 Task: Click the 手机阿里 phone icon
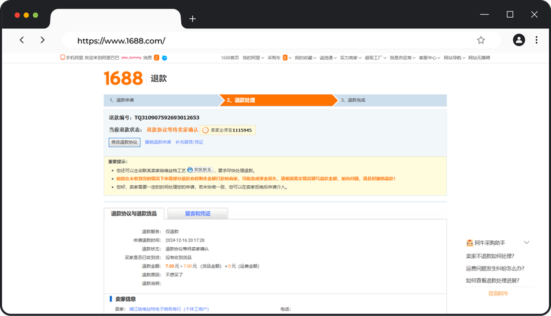tap(63, 58)
